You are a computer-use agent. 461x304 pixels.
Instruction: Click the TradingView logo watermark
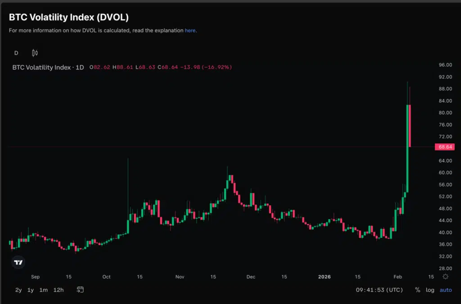pyautogui.click(x=18, y=262)
